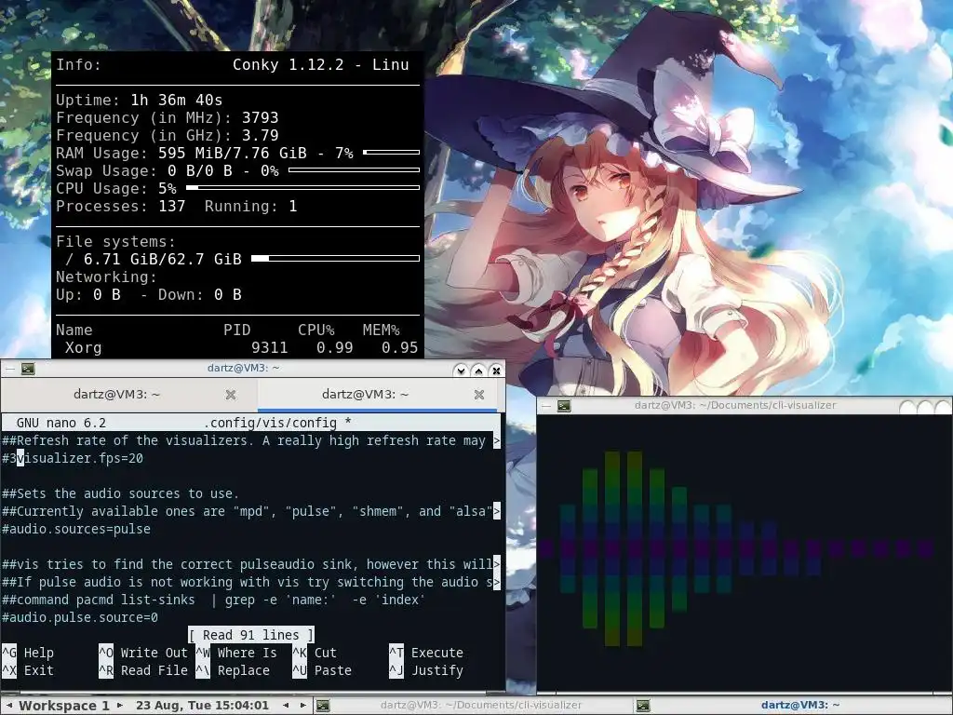The height and width of the screenshot is (715, 953).
Task: Click the ^U Paste shortcut in nano
Action: (322, 670)
